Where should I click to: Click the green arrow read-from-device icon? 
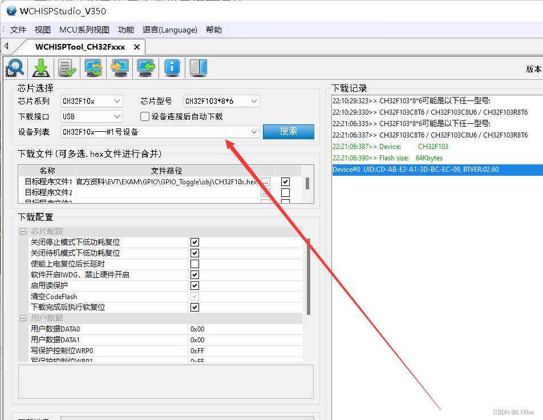[x=145, y=68]
